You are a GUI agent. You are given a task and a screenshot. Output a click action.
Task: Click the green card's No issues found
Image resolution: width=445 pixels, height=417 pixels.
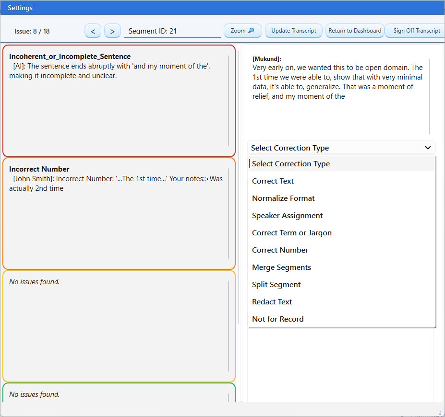coord(35,394)
